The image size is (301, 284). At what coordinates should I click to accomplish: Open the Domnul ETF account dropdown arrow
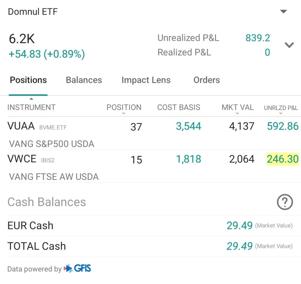tap(283, 12)
